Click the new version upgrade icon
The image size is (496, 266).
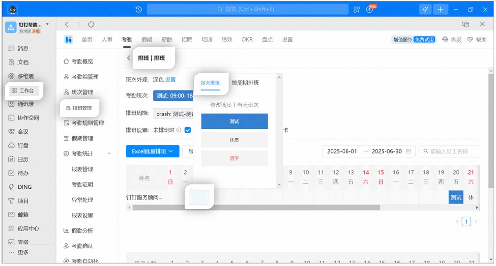pyautogui.click(x=370, y=9)
